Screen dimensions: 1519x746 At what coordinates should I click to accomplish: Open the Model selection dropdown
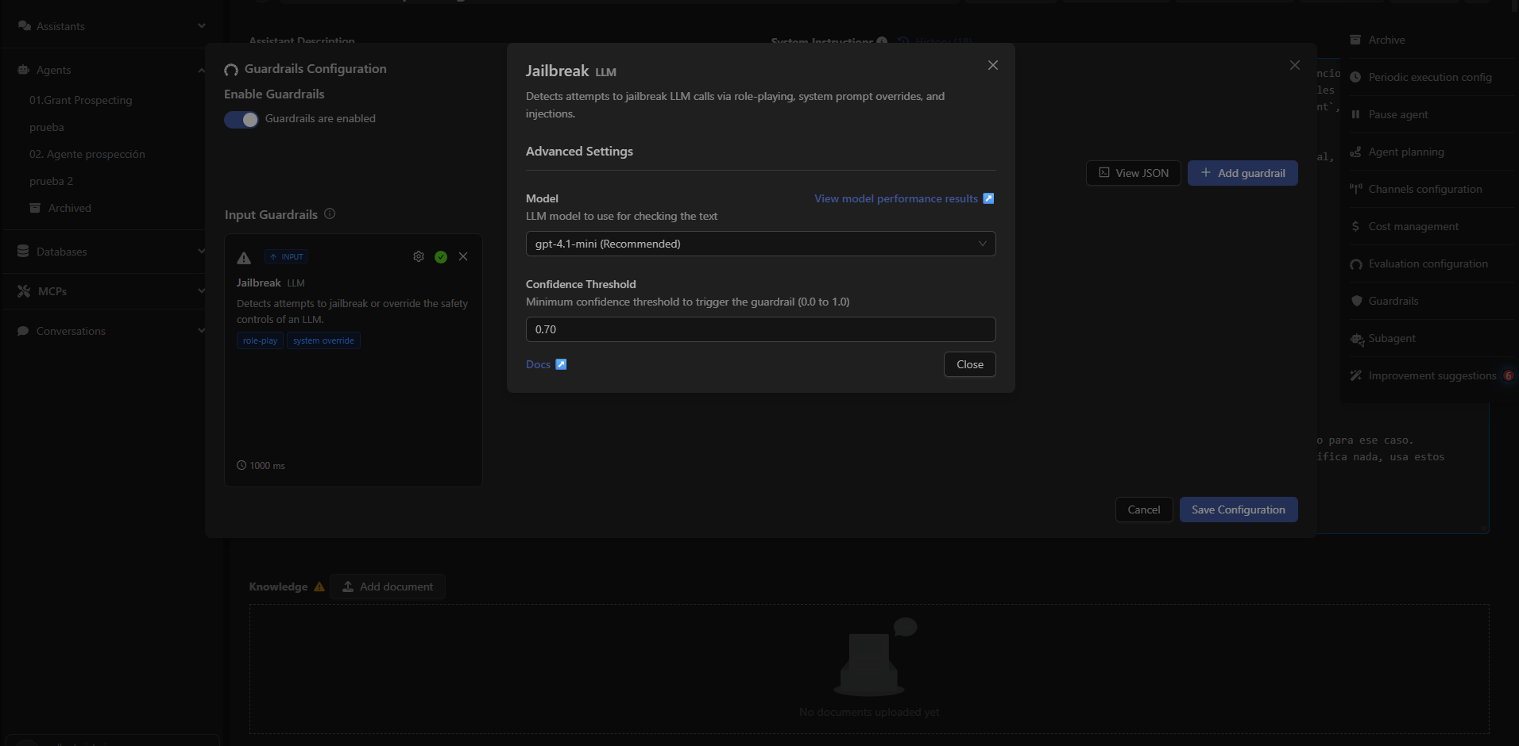pos(760,243)
